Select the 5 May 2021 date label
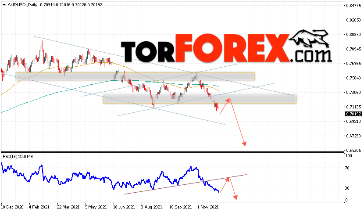364x212 pixels. 96,207
